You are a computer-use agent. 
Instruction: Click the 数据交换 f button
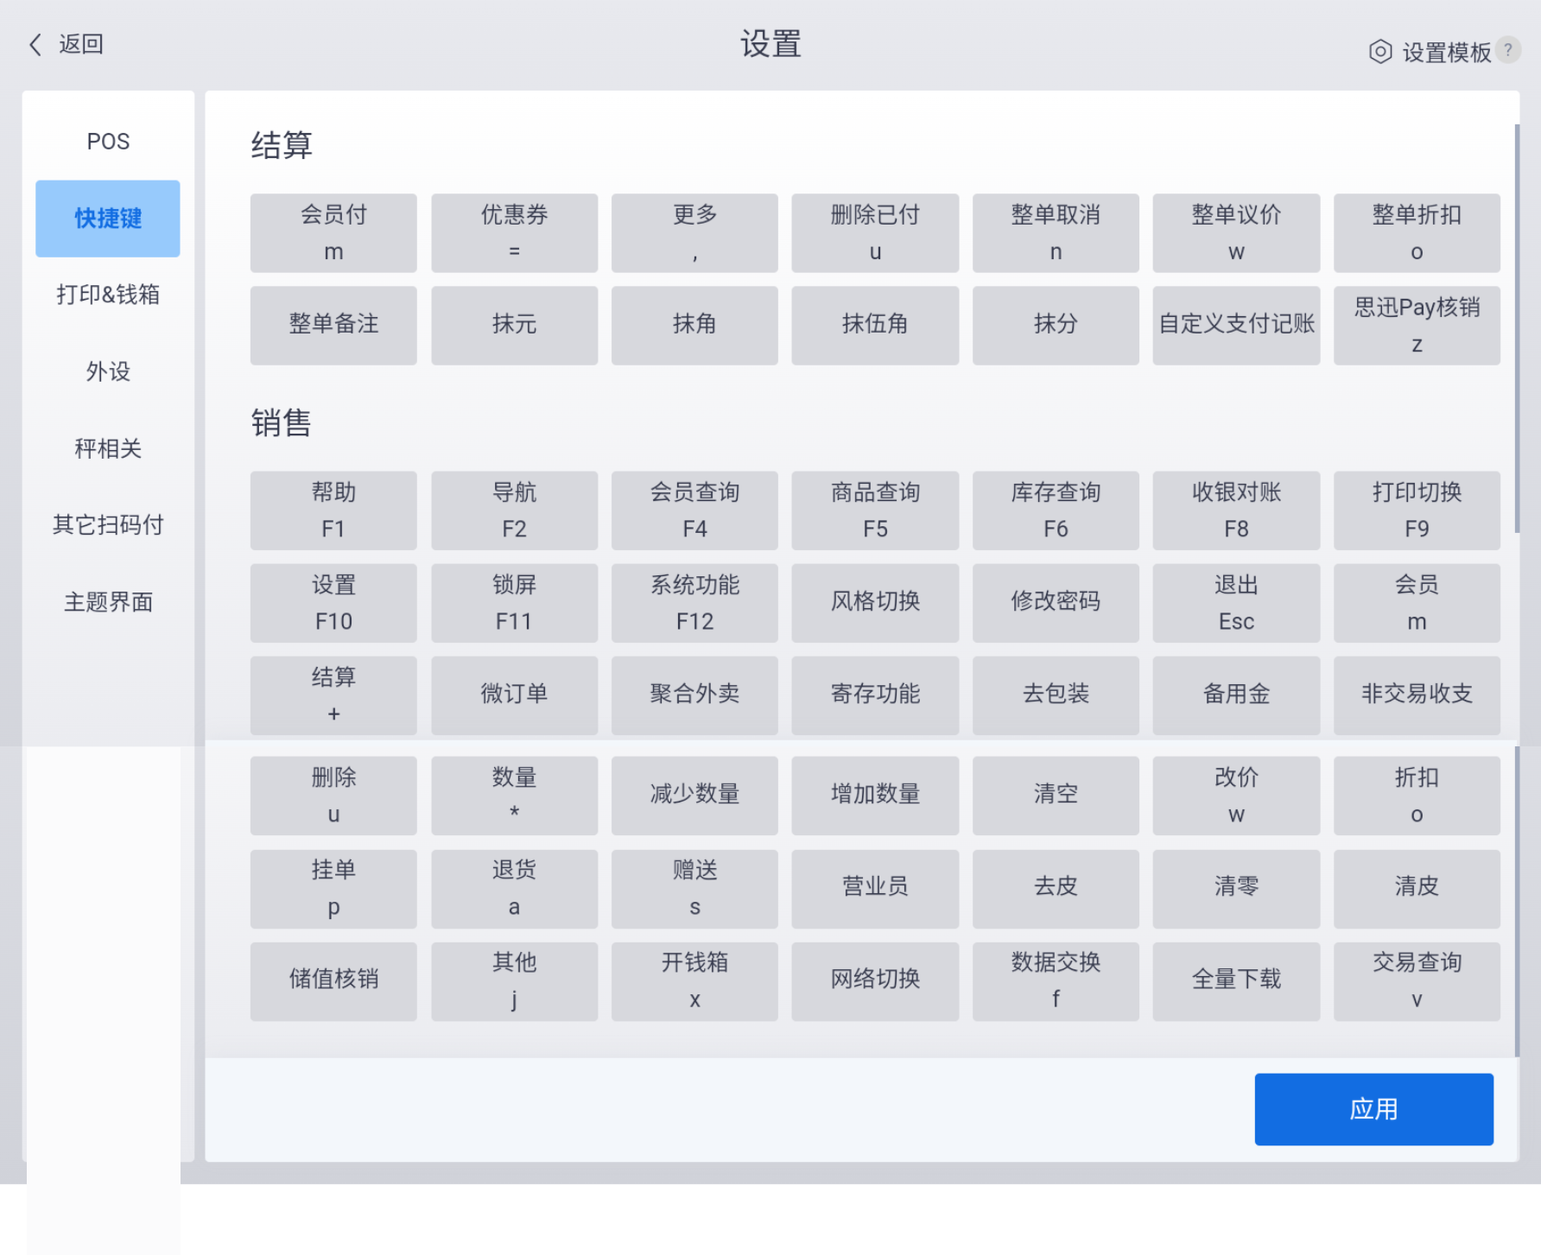pyautogui.click(x=1056, y=981)
